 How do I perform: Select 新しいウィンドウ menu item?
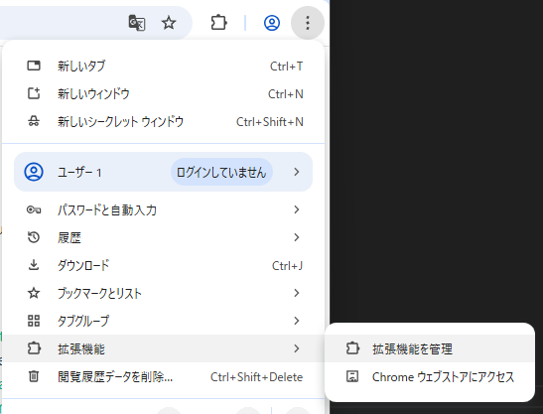coord(164,94)
